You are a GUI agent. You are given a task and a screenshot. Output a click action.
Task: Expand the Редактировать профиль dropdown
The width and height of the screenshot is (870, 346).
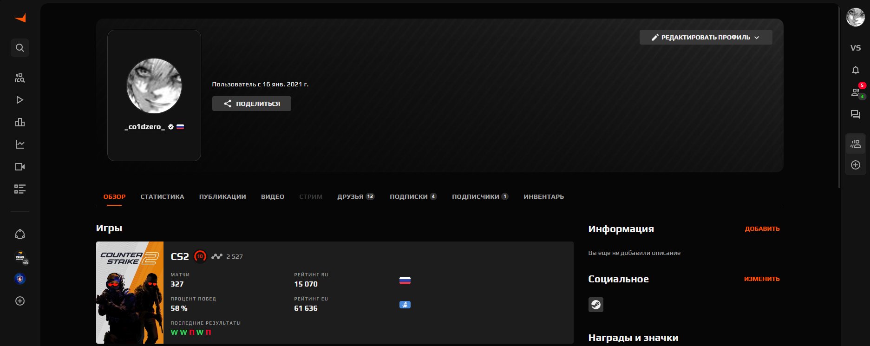tap(705, 37)
